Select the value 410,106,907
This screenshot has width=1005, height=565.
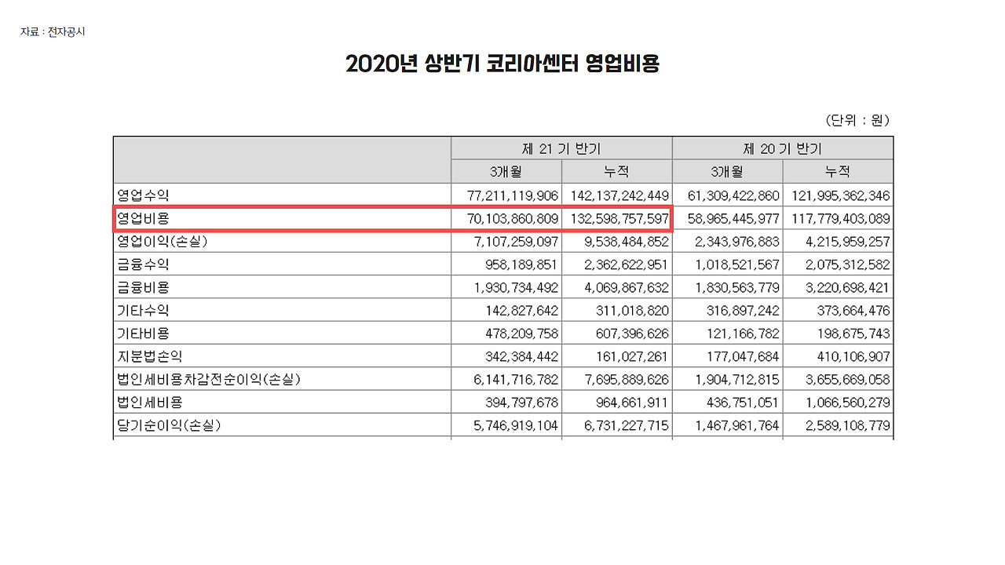coord(853,357)
